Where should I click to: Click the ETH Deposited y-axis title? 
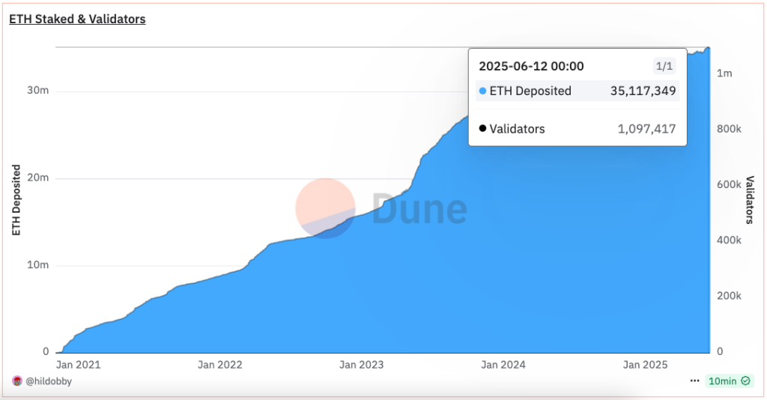(16, 200)
